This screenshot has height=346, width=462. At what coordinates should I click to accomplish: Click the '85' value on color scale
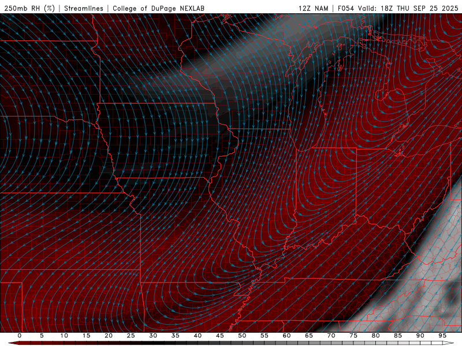(398, 336)
